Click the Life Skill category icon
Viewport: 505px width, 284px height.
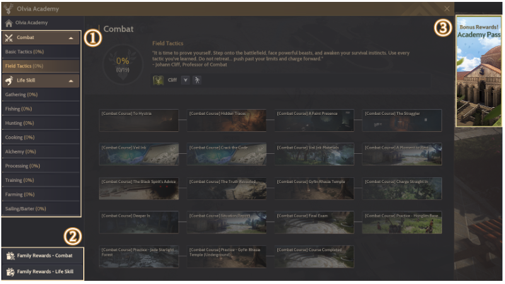click(x=9, y=81)
